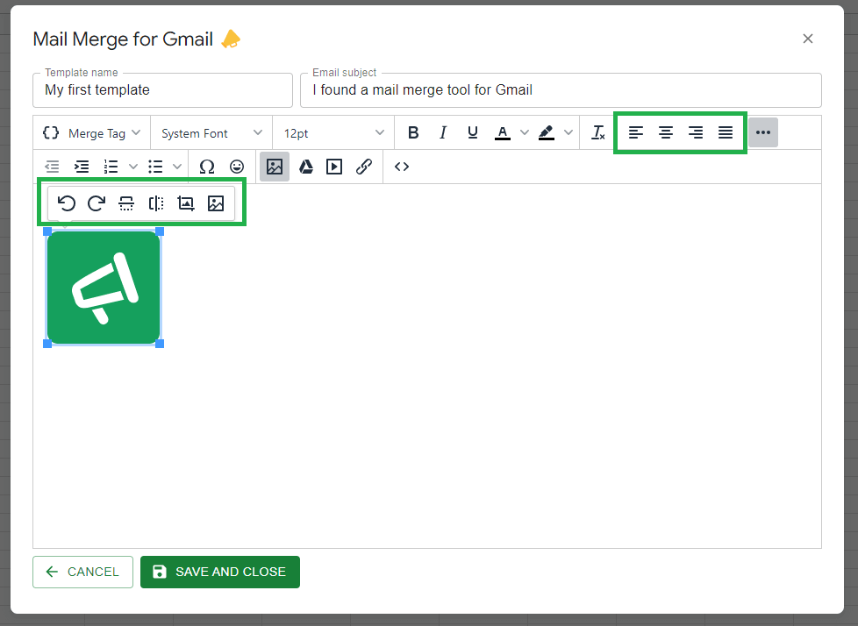Image resolution: width=858 pixels, height=626 pixels.
Task: Open the HTML source code view
Action: coord(402,167)
